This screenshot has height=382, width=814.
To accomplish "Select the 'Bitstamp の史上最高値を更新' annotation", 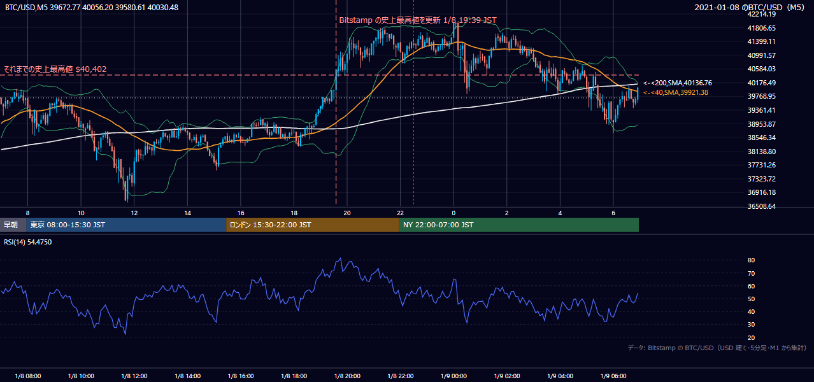I will point(418,20).
